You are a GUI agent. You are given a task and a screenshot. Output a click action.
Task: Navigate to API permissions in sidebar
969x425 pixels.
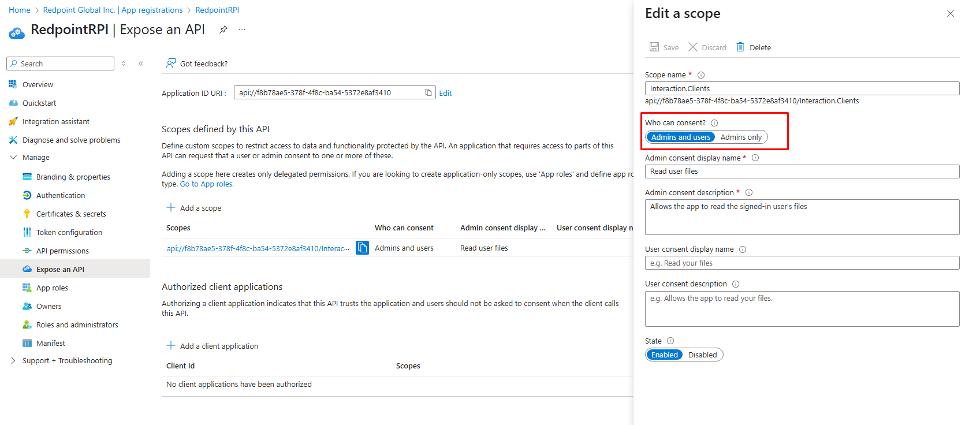click(x=62, y=251)
